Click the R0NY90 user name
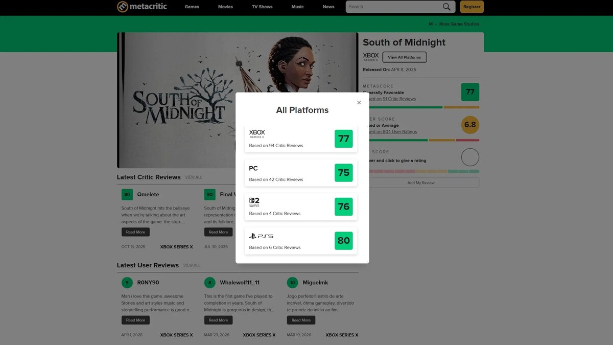 pyautogui.click(x=148, y=282)
